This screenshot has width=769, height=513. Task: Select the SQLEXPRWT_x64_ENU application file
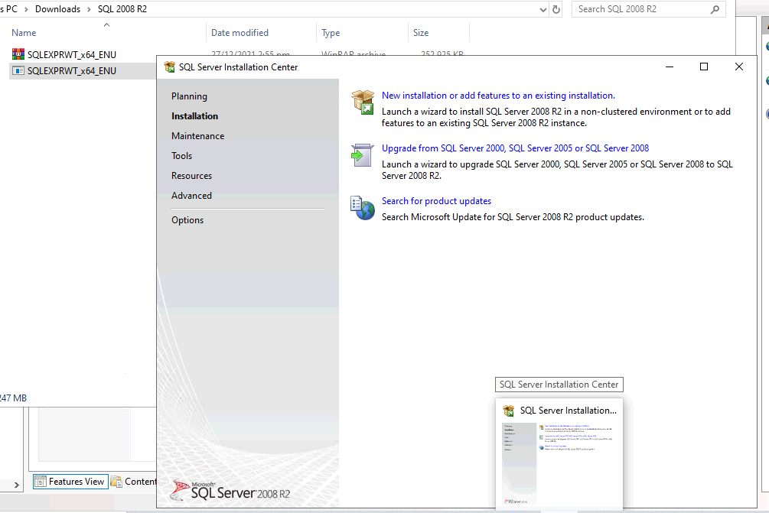72,70
